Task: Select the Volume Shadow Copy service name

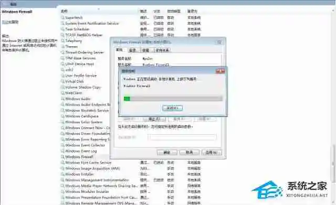Action: click(x=83, y=88)
